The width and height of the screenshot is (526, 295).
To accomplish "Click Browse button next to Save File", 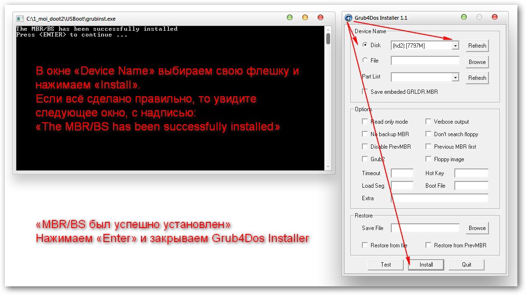I will 477,228.
